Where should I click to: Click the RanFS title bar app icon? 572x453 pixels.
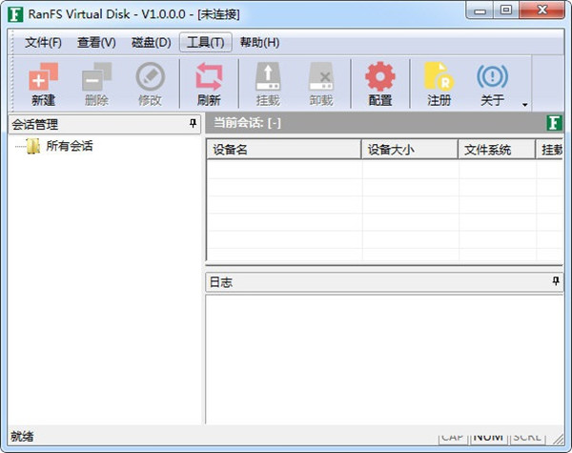click(15, 14)
